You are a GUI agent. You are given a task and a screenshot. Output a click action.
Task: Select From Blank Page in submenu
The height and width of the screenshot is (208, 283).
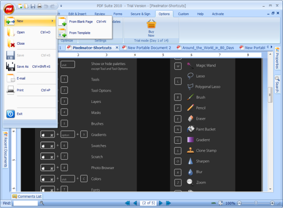coord(84,22)
